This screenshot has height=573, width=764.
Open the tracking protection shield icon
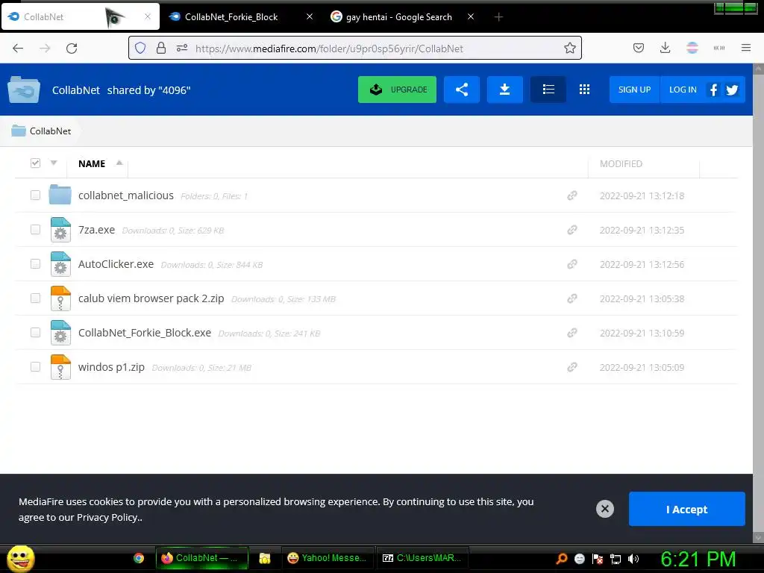140,48
